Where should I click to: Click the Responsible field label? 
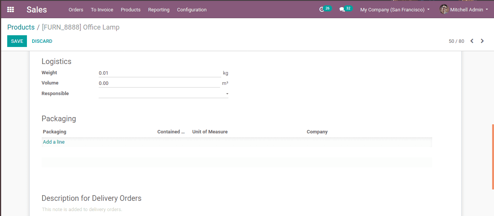(55, 94)
